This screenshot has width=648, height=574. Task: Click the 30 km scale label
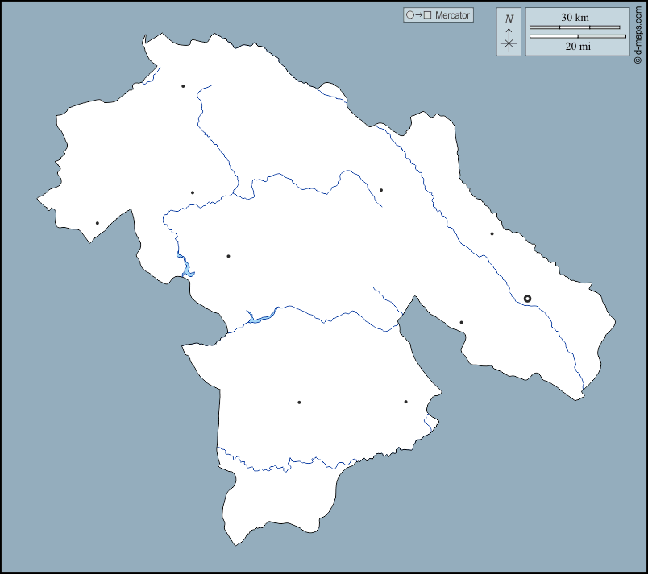click(x=575, y=18)
